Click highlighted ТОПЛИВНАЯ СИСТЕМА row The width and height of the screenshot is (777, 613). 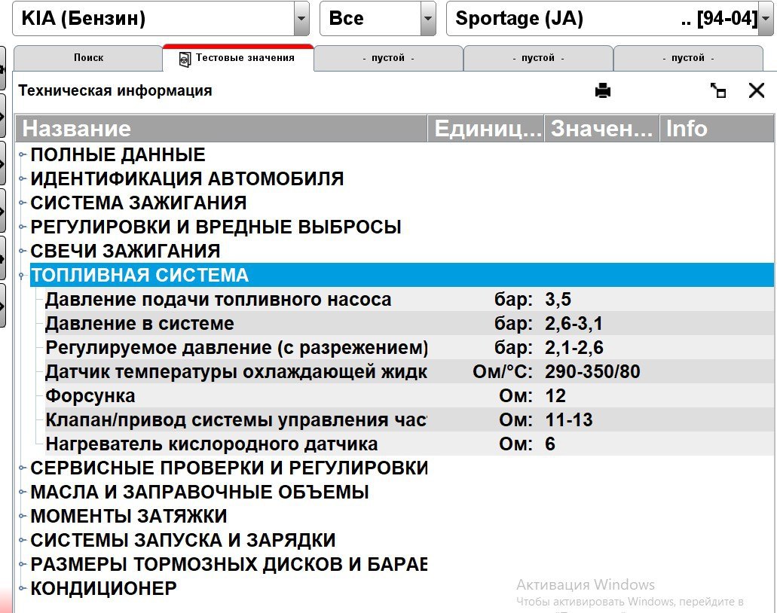point(402,275)
